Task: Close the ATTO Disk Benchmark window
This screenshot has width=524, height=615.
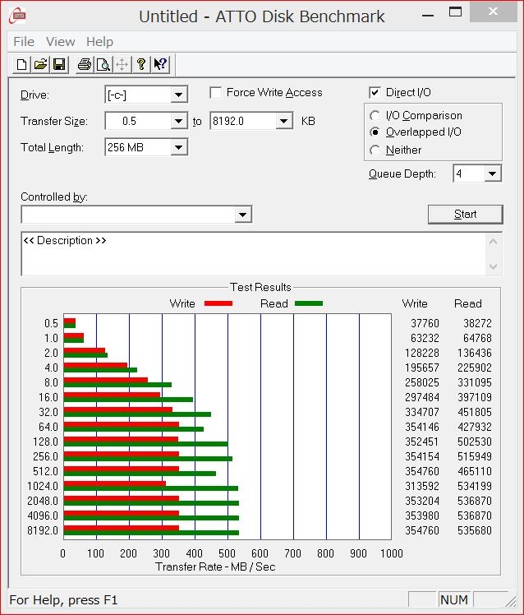Action: pos(493,12)
